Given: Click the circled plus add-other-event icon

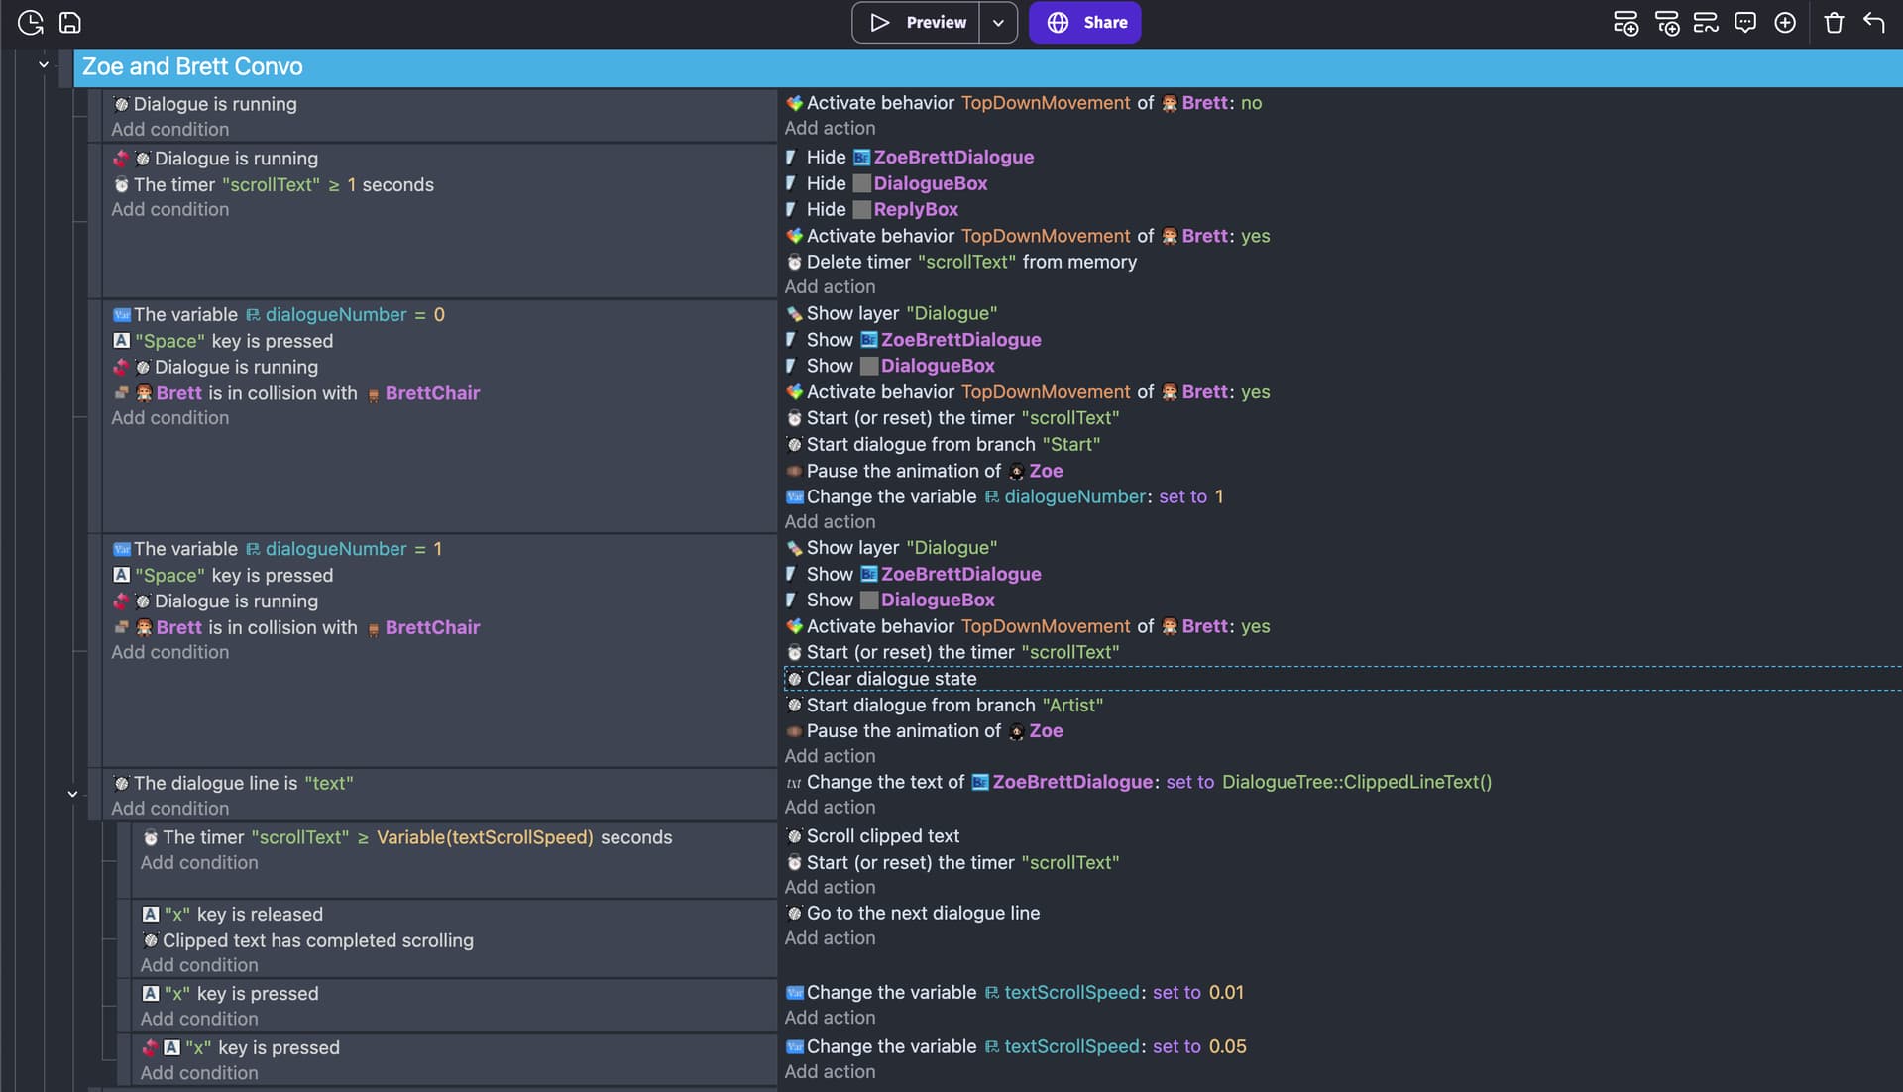Looking at the screenshot, I should pos(1785,23).
